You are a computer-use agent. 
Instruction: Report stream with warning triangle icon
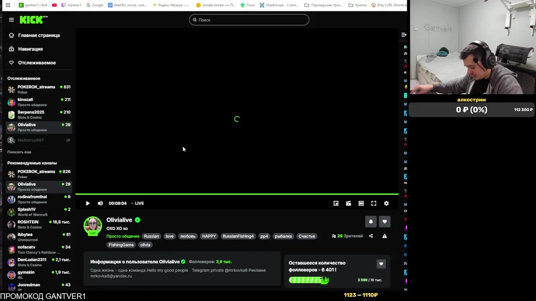pos(384,236)
